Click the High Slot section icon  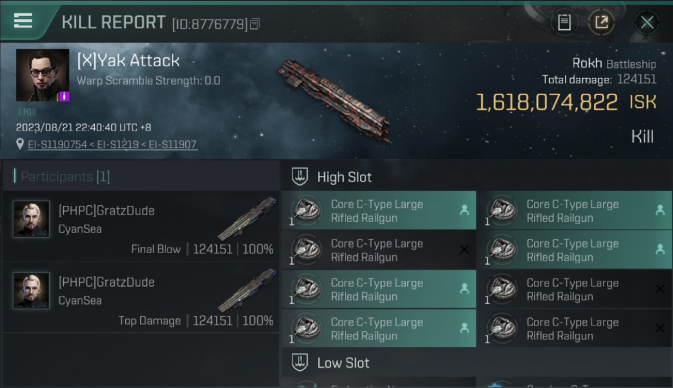click(300, 177)
